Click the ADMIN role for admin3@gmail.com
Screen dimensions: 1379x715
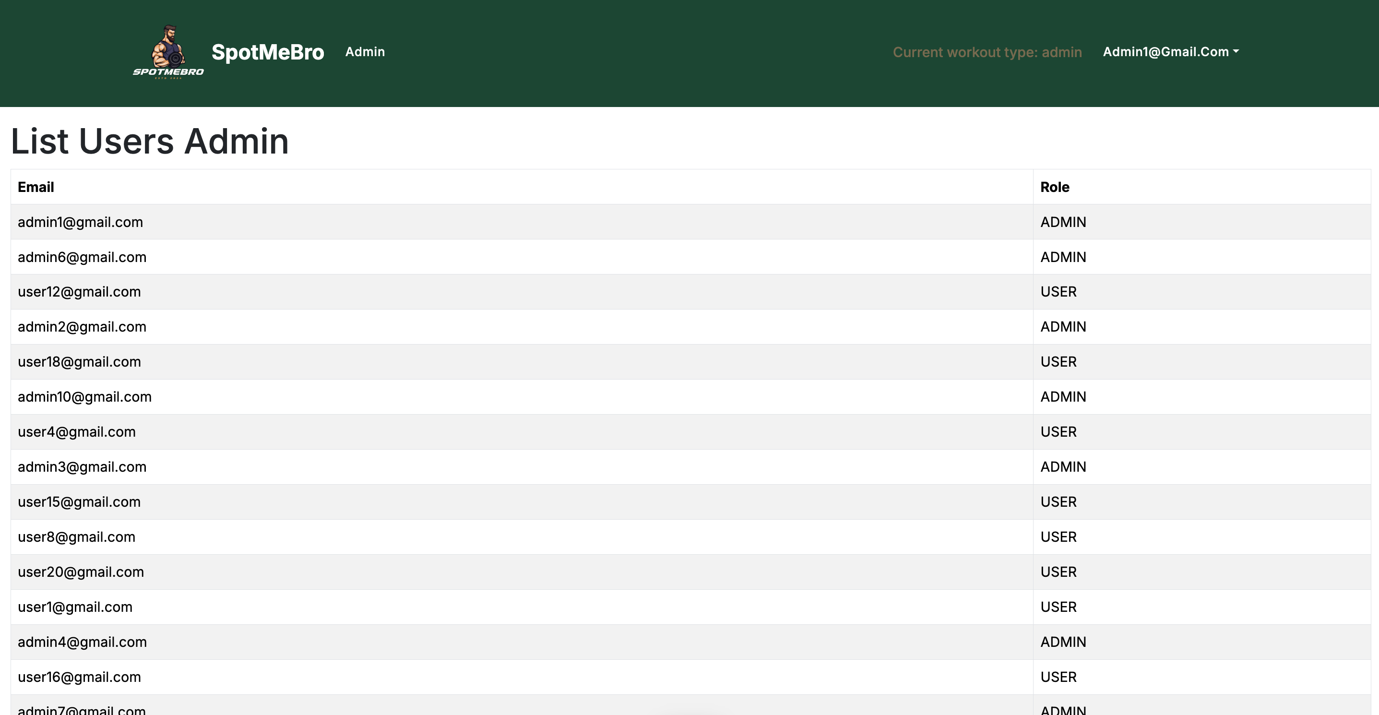1063,467
